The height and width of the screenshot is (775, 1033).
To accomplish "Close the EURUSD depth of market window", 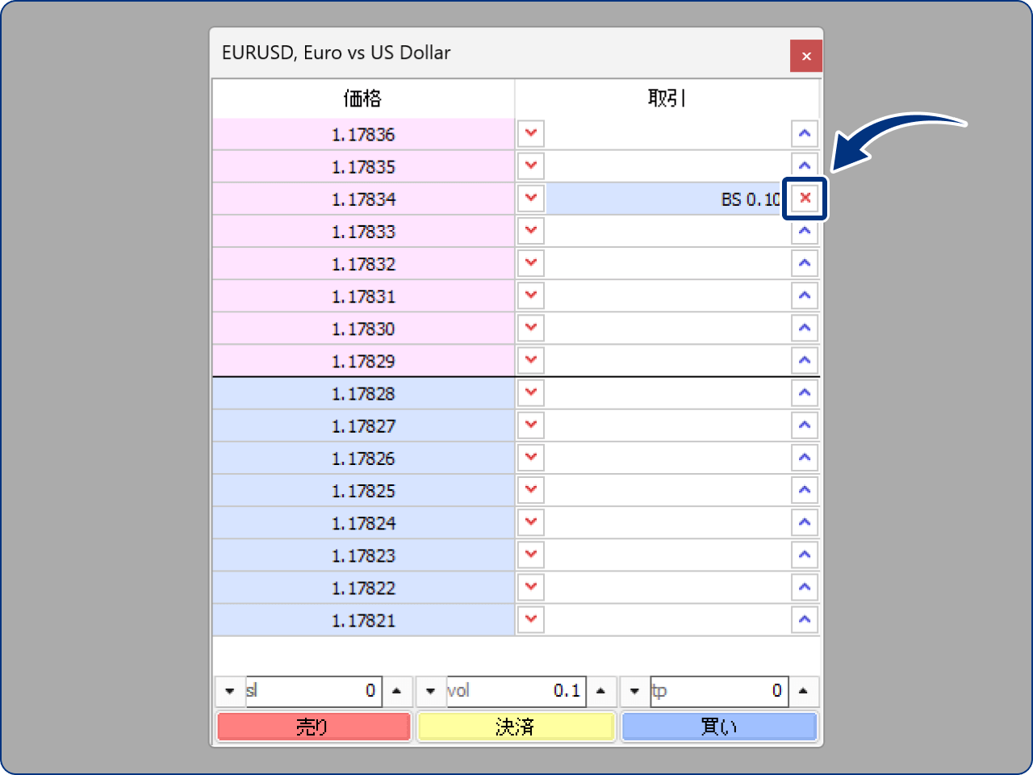I will (805, 56).
